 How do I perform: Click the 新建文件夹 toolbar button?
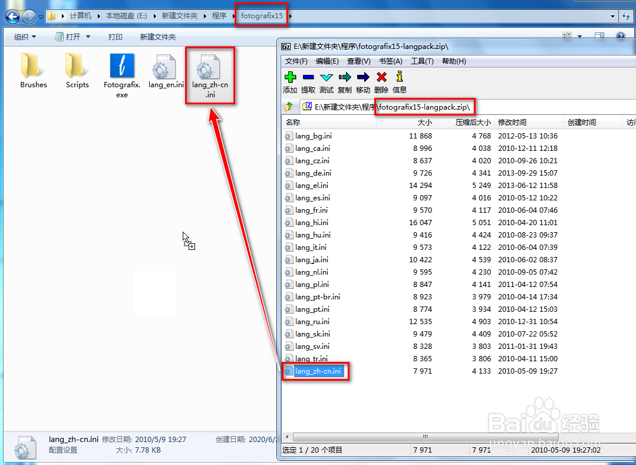(158, 37)
